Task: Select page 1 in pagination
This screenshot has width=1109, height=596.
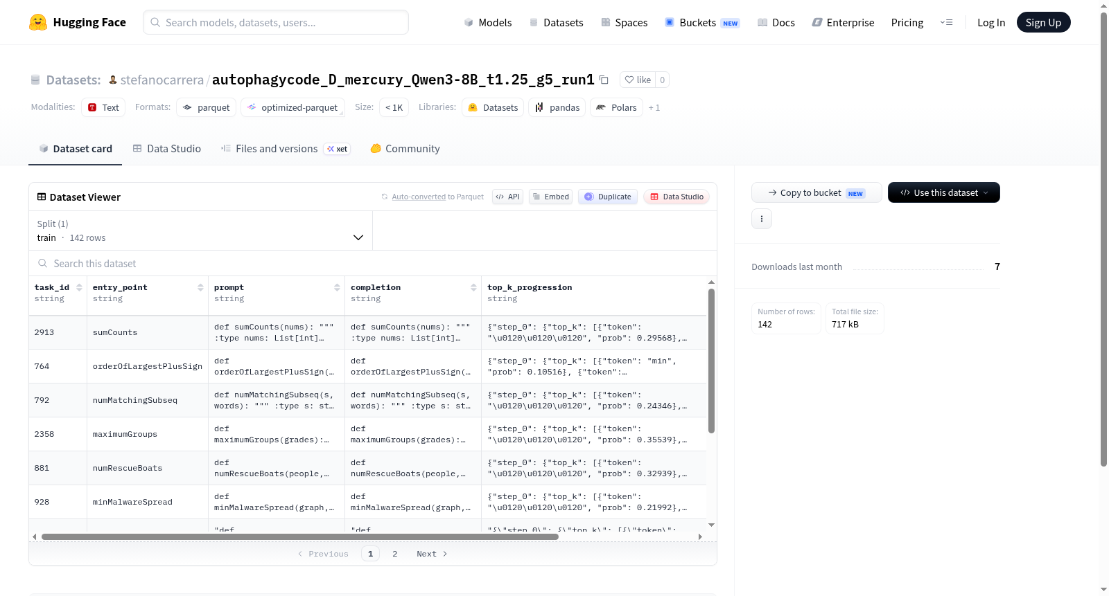Action: point(370,554)
